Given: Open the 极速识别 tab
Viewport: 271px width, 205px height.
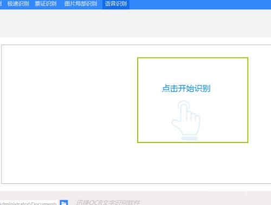Looking at the screenshot, I should click(18, 4).
